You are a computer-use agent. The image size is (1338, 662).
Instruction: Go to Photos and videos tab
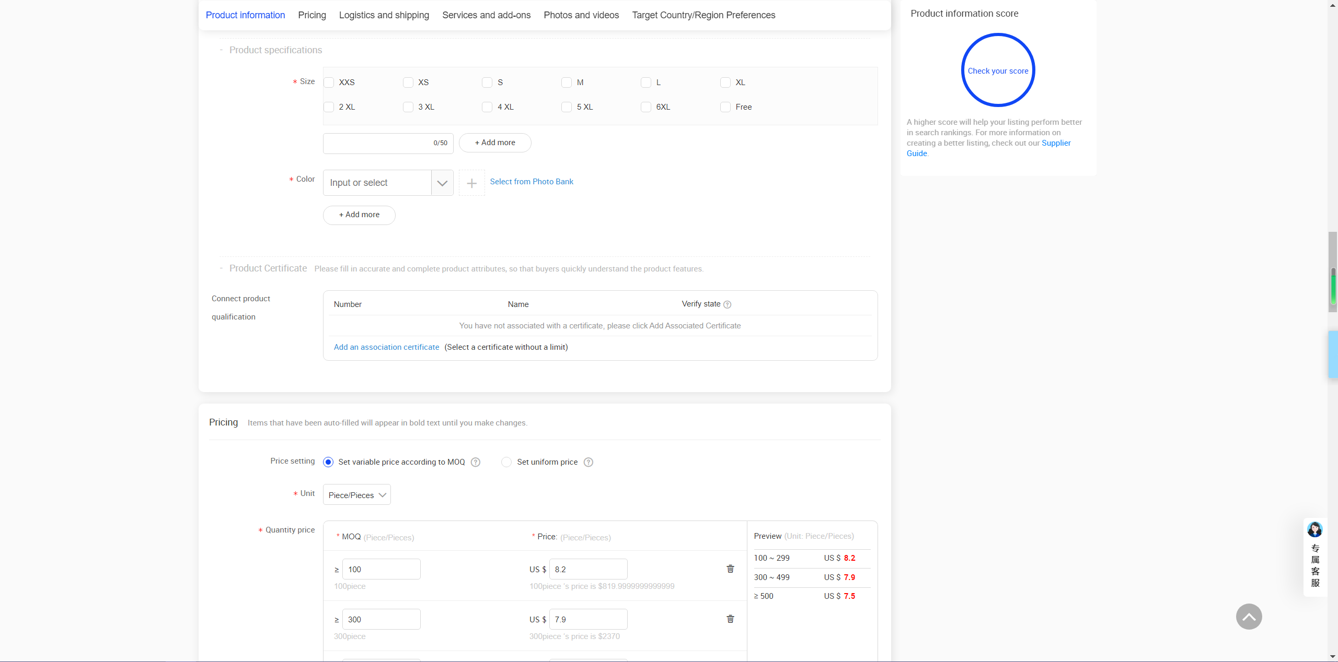click(581, 15)
